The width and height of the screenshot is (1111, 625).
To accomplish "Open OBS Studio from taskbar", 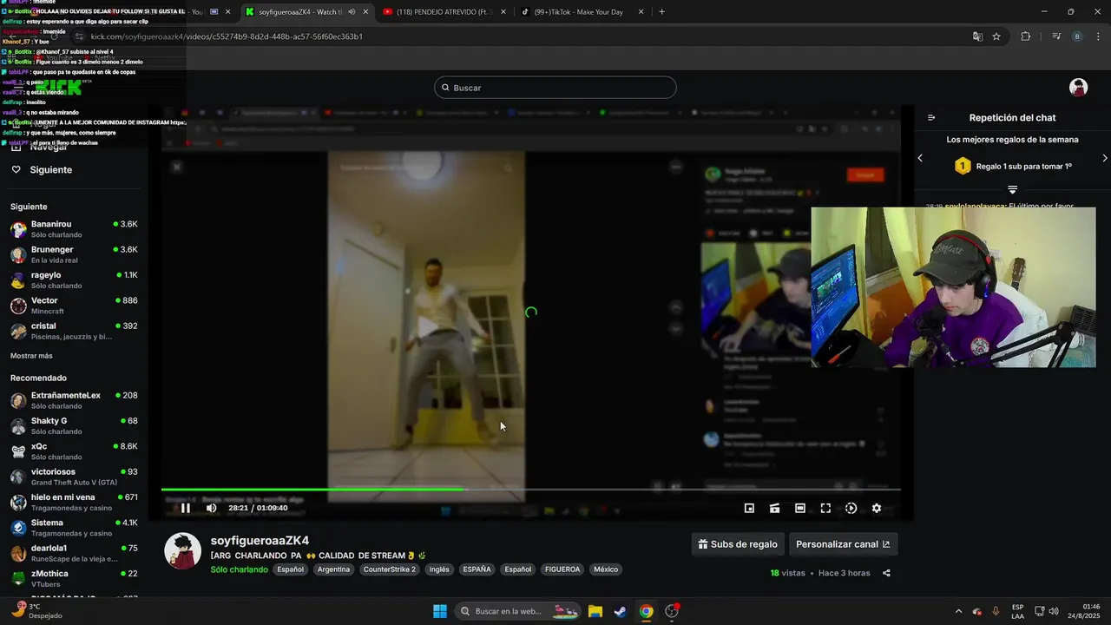I will [672, 611].
